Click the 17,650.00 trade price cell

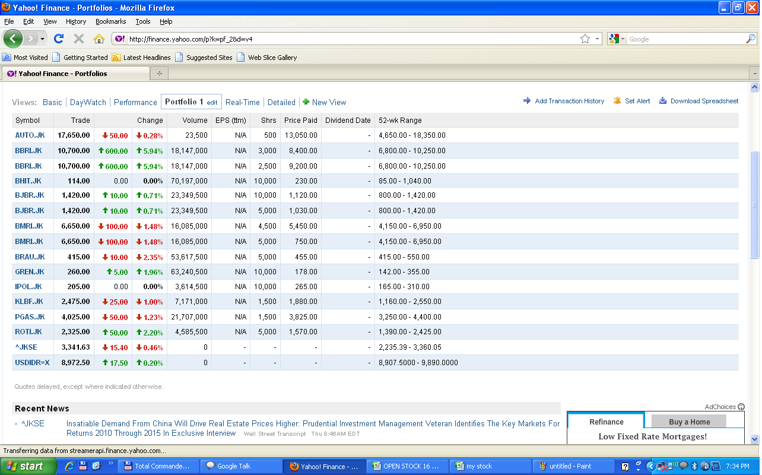pos(74,135)
